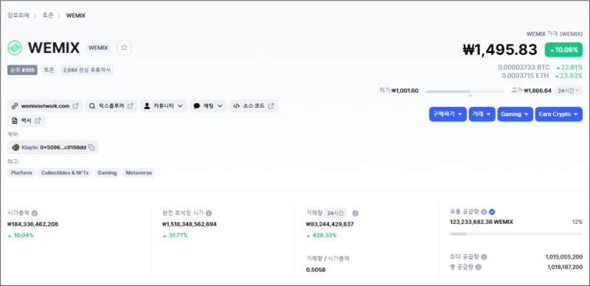This screenshot has width=590, height=286.
Task: Select total supply value 1,018,187,200
Action: pos(565,267)
